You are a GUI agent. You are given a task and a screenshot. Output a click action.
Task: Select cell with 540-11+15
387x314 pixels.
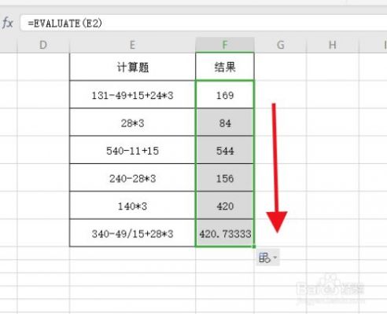pyautogui.click(x=132, y=150)
